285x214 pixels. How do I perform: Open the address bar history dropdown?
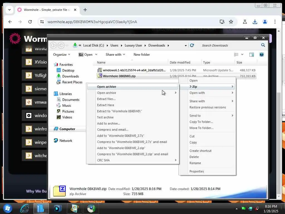186,45
